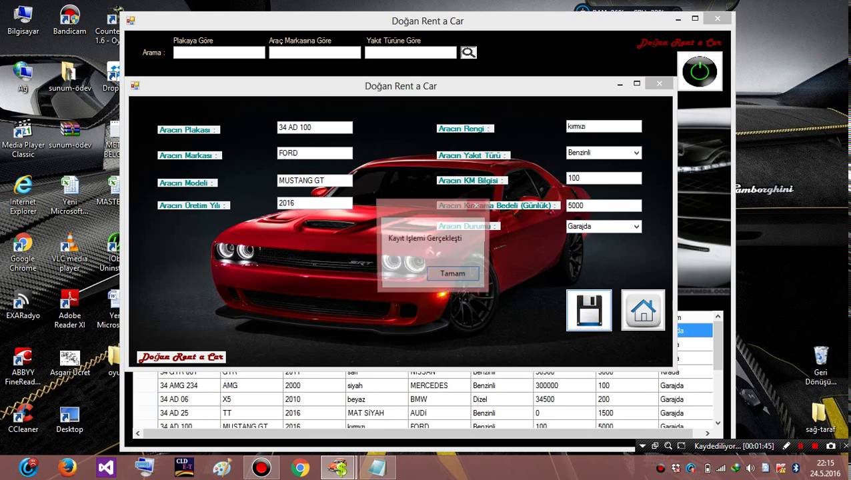The image size is (851, 480).
Task: Open Visual Studio from the taskbar
Action: pos(106,468)
